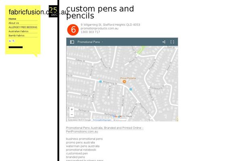
Task: Zoom out on the map
Action: coord(72,114)
